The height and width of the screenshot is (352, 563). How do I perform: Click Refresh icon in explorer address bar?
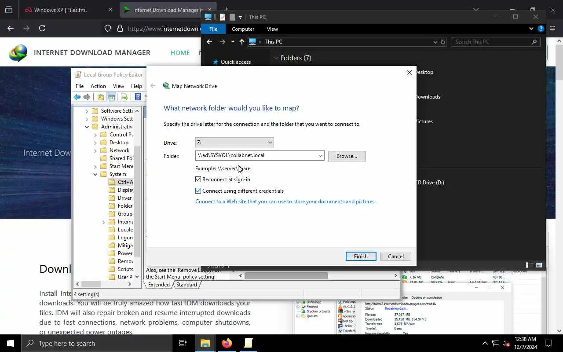tap(443, 42)
